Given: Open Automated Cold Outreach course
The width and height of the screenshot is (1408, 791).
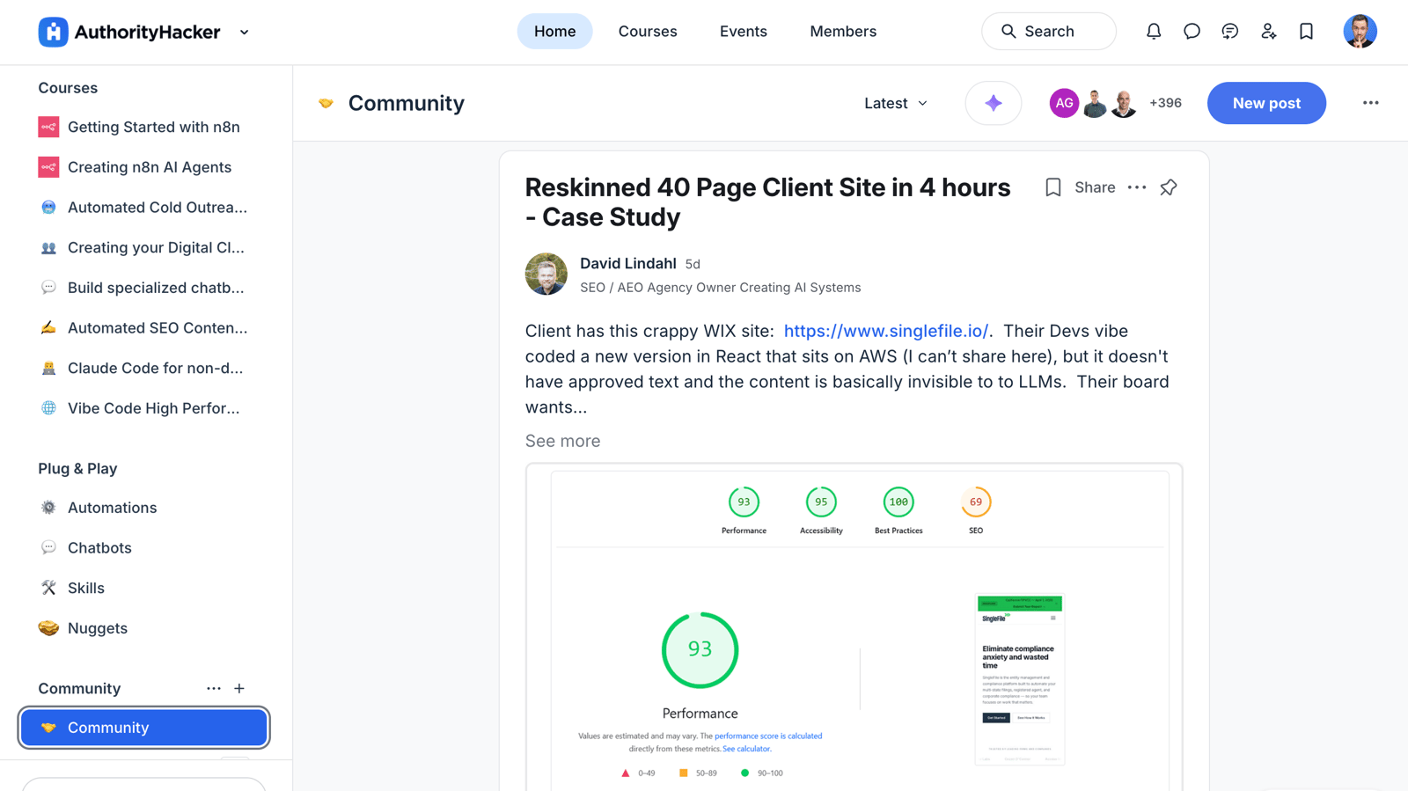Looking at the screenshot, I should point(143,208).
